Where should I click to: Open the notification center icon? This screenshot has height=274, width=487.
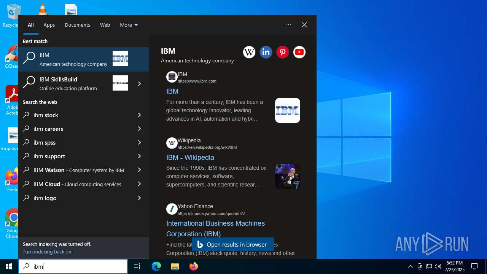pos(474,266)
